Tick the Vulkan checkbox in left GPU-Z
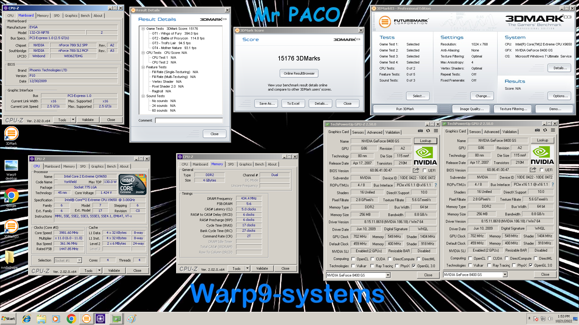The width and height of the screenshot is (579, 325). 353,266
